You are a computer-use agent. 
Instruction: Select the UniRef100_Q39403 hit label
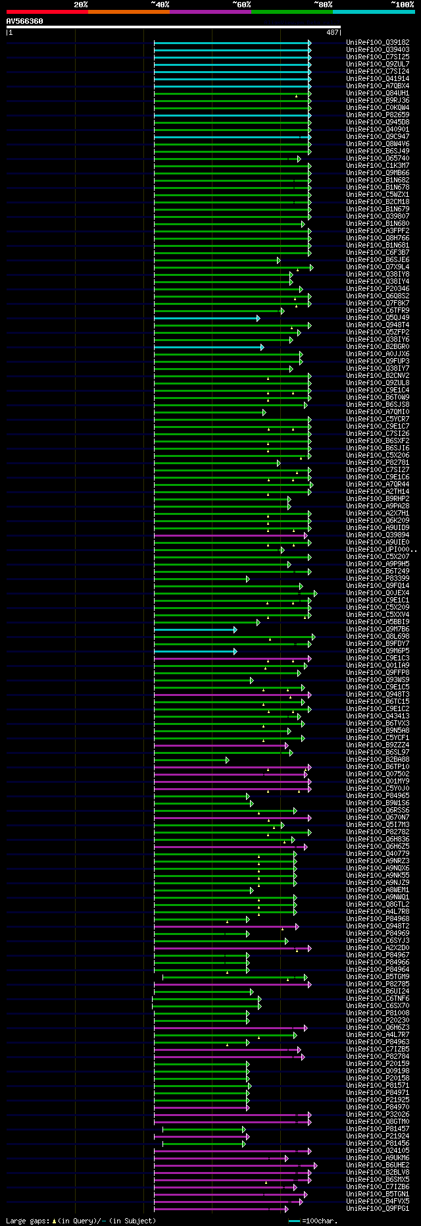coord(378,49)
